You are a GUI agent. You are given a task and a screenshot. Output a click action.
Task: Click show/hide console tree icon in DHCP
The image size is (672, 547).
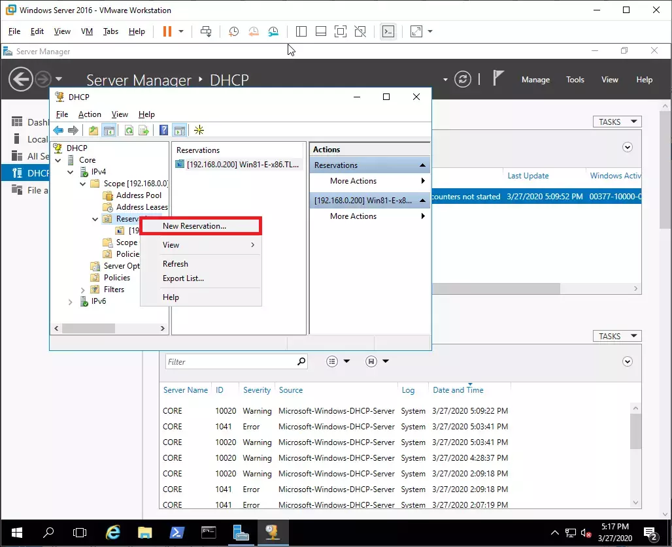pyautogui.click(x=109, y=130)
